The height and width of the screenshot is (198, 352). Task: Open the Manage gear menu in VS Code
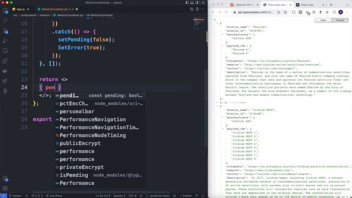[5, 188]
